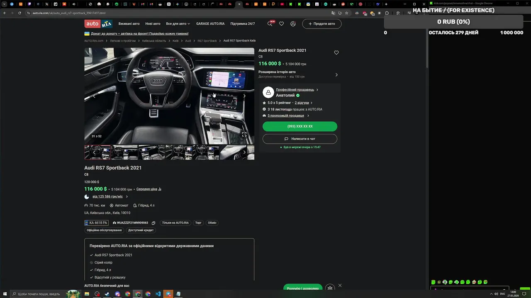Image resolution: width=531 pixels, height=298 pixels.
Task: Expand credit offer 'від 125 586 грн/міс'
Action: click(x=110, y=197)
